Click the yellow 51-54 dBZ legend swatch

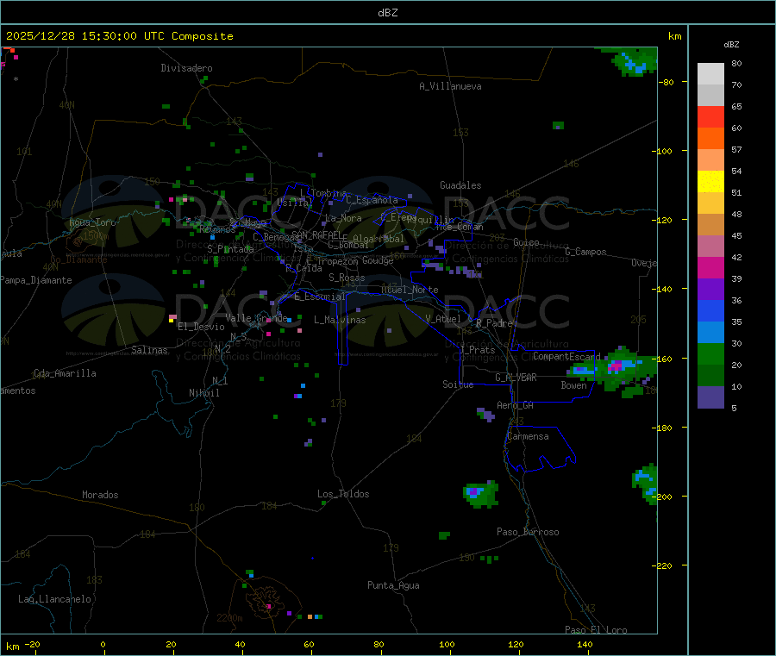coord(710,182)
